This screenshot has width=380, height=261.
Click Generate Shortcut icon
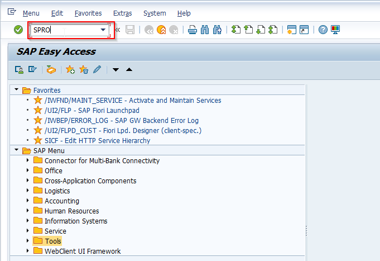(304, 30)
